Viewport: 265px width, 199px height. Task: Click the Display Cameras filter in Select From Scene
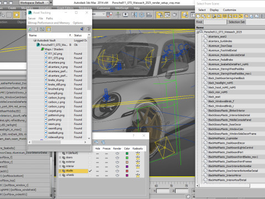(x=214, y=16)
